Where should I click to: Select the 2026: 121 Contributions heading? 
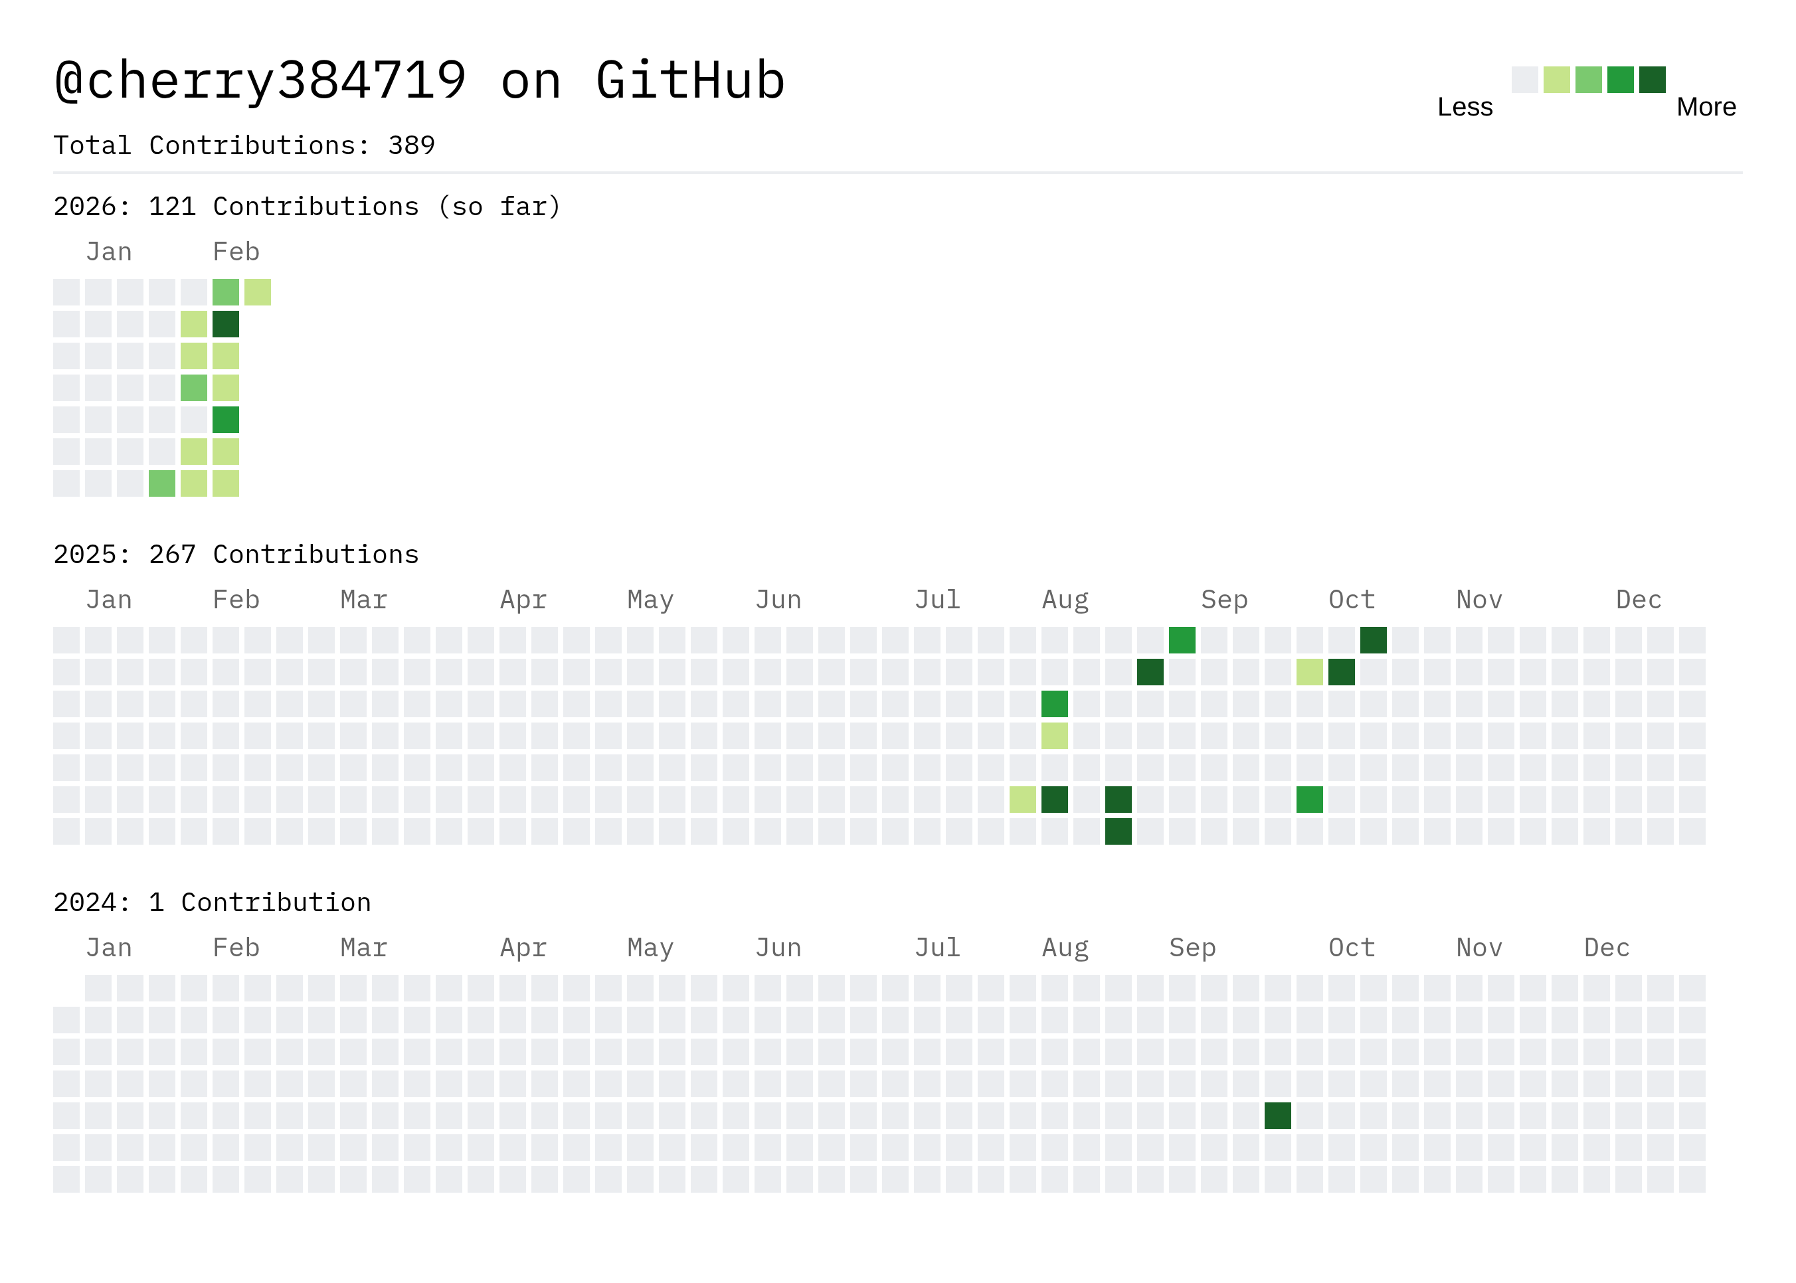point(307,207)
